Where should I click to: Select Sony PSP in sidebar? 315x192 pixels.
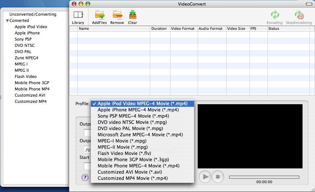pos(23,39)
